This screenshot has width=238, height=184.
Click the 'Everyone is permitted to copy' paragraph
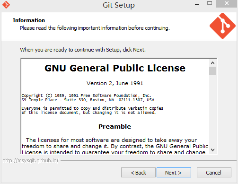[x=92, y=110]
